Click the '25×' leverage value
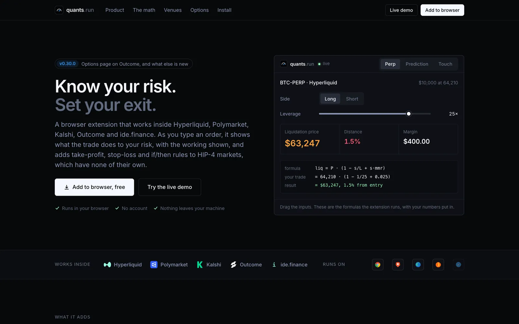519x324 pixels. (x=453, y=114)
